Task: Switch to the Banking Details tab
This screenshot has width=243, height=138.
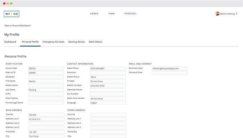Action: (x=76, y=42)
